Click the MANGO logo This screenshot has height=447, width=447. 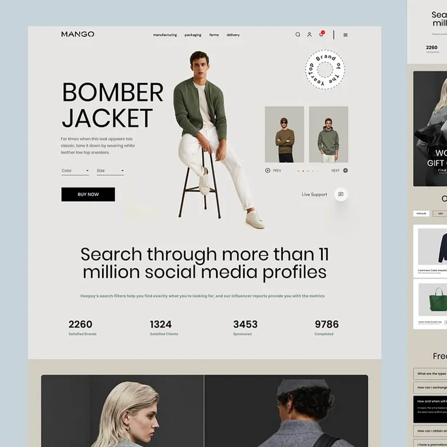[78, 34]
